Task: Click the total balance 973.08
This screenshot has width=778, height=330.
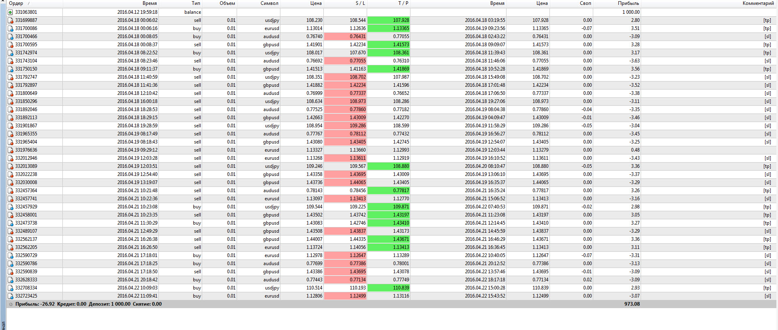Action: [x=632, y=304]
